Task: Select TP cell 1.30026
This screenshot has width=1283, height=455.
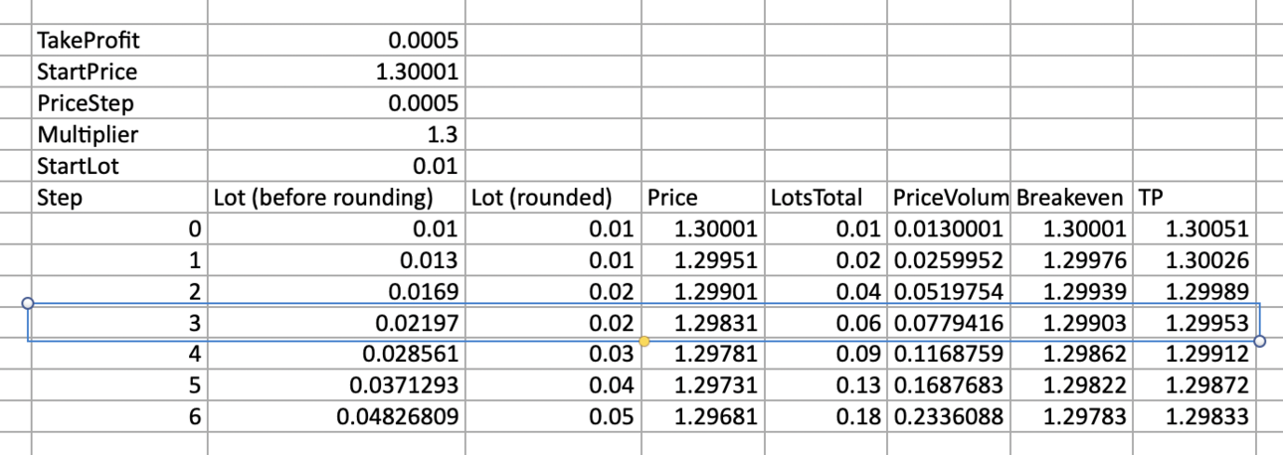Action: coord(1195,261)
